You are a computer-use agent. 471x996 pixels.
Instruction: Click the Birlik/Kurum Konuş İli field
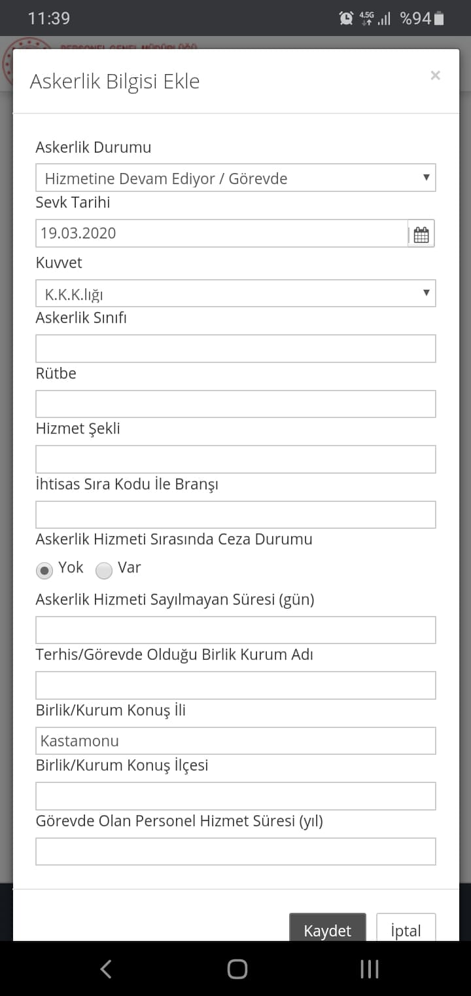[x=235, y=741]
